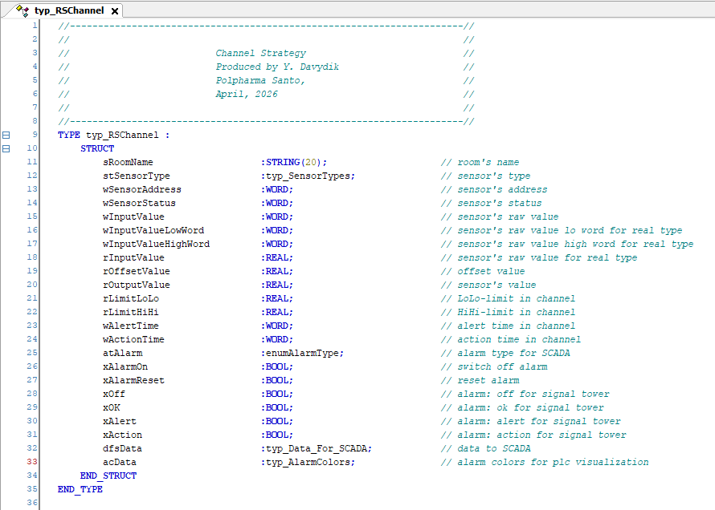
Task: Click the STRING(20) type declaration
Action: pos(296,163)
